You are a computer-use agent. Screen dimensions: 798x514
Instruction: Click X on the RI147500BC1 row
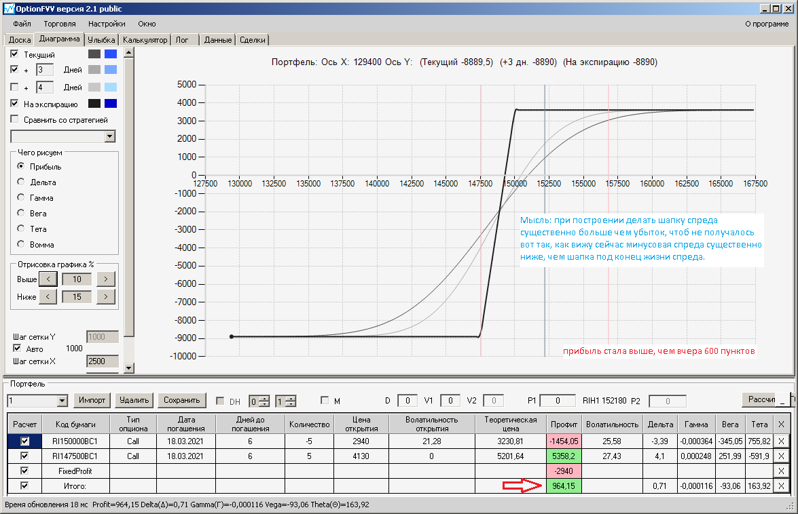pyautogui.click(x=781, y=456)
